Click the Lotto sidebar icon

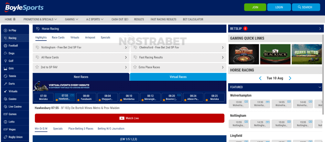pyautogui.click(x=5, y=122)
